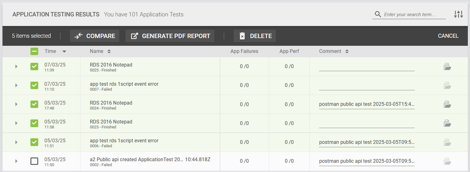
Task: Click the filter settings sliders icon
Action: 458,14
